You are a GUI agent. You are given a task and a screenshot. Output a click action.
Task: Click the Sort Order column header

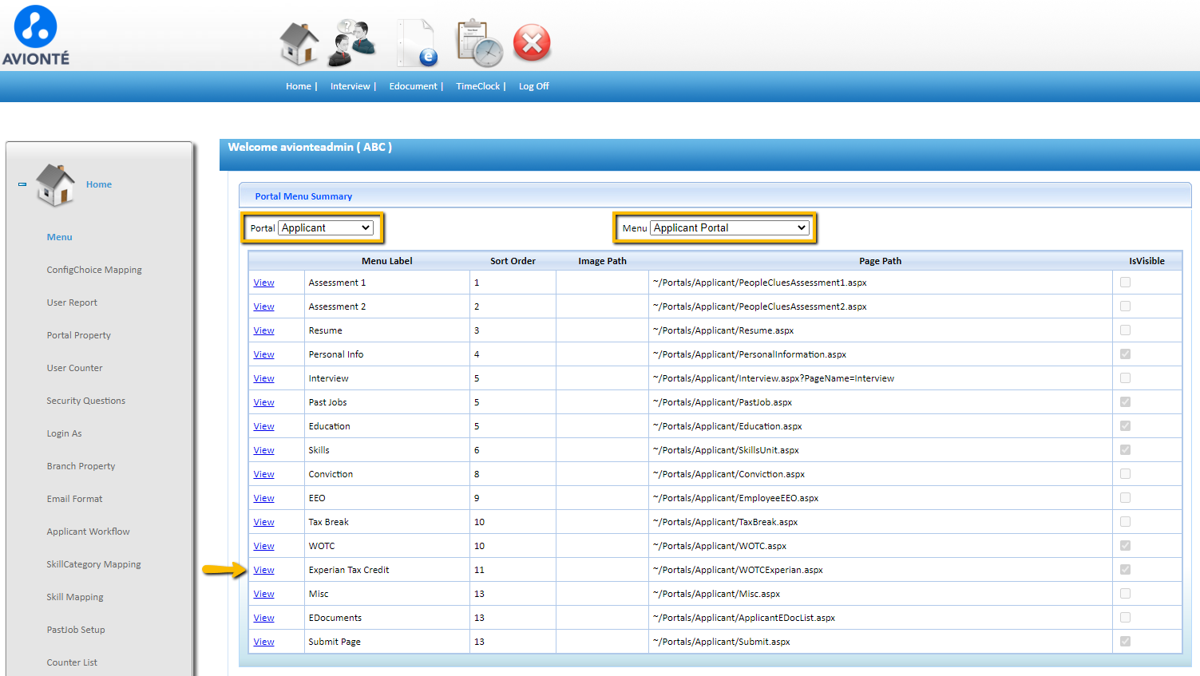pyautogui.click(x=513, y=261)
